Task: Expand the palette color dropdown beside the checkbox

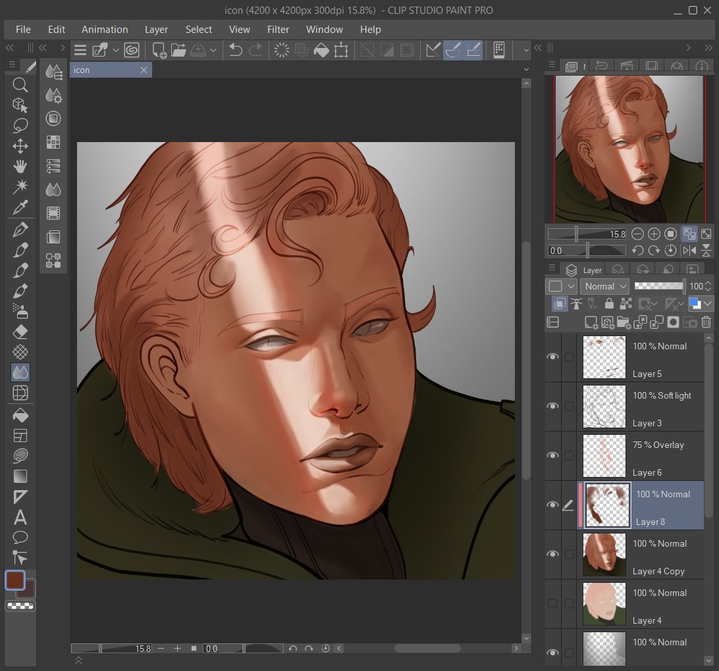Action: point(572,286)
